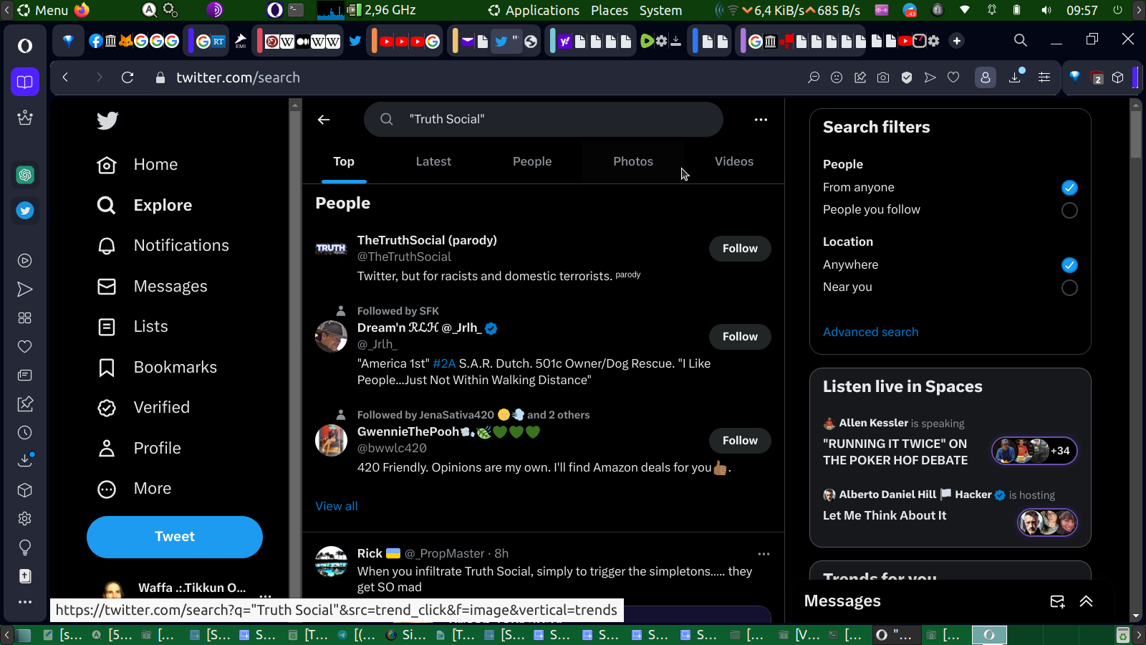Viewport: 1146px width, 645px height.
Task: Open the Places menu in top panel
Action: [x=610, y=10]
